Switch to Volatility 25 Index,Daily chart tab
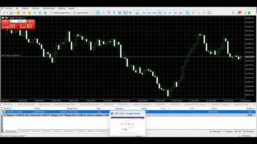 click(x=65, y=104)
